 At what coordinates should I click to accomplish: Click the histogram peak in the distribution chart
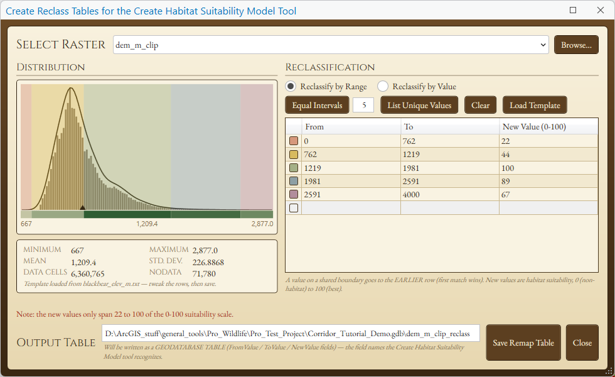(x=70, y=89)
